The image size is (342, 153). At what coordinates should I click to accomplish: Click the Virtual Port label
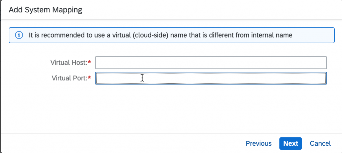[x=69, y=78]
